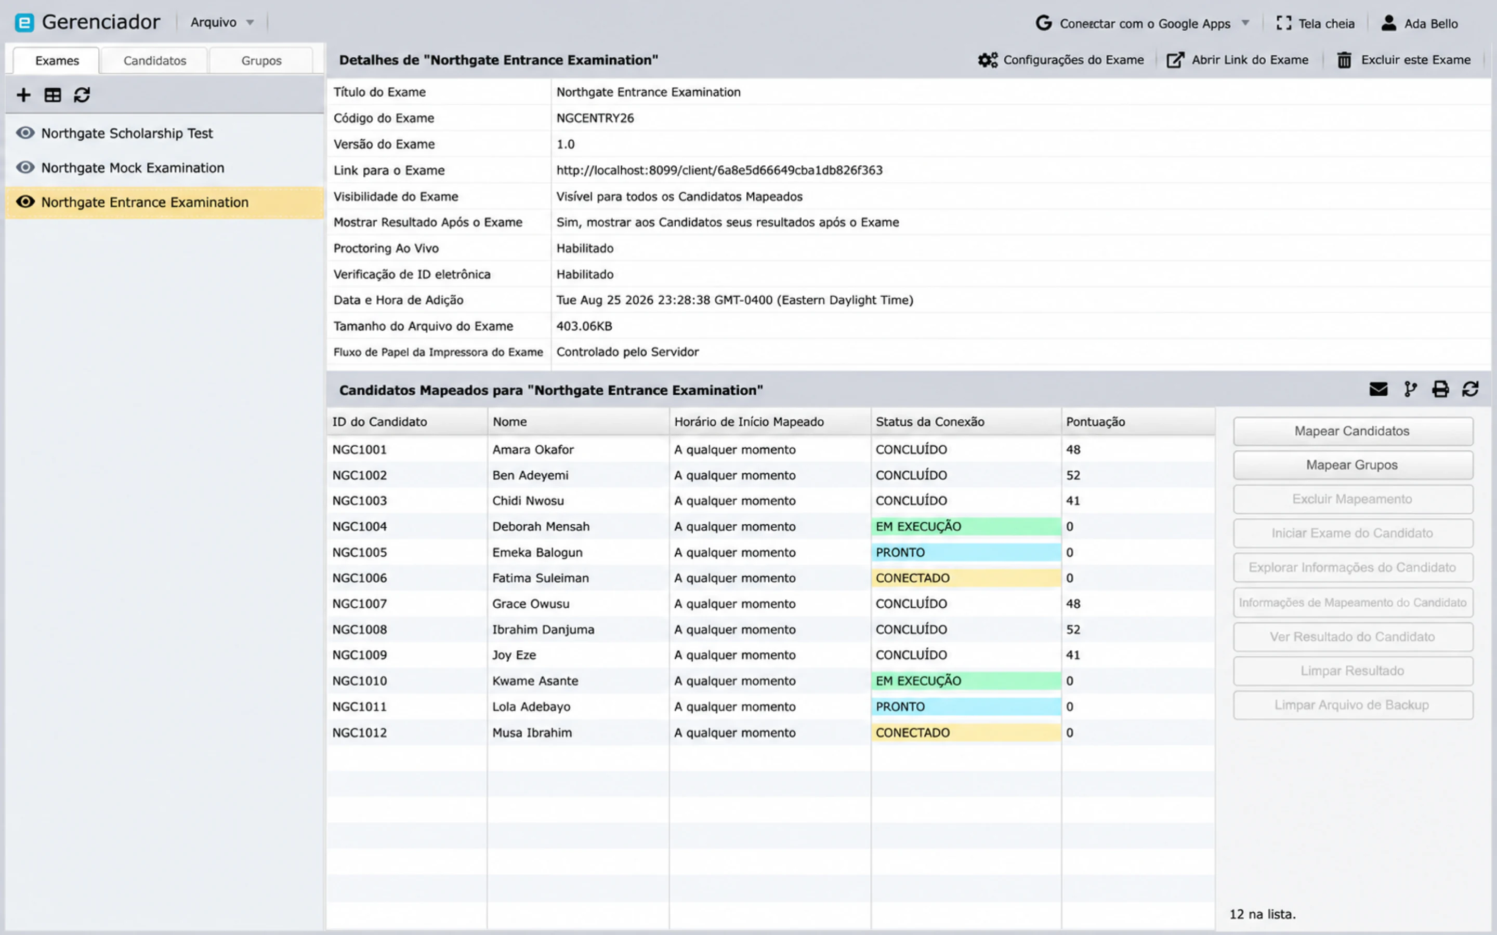The height and width of the screenshot is (935, 1497).
Task: Click the Mapear Candidatos button
Action: pos(1353,431)
